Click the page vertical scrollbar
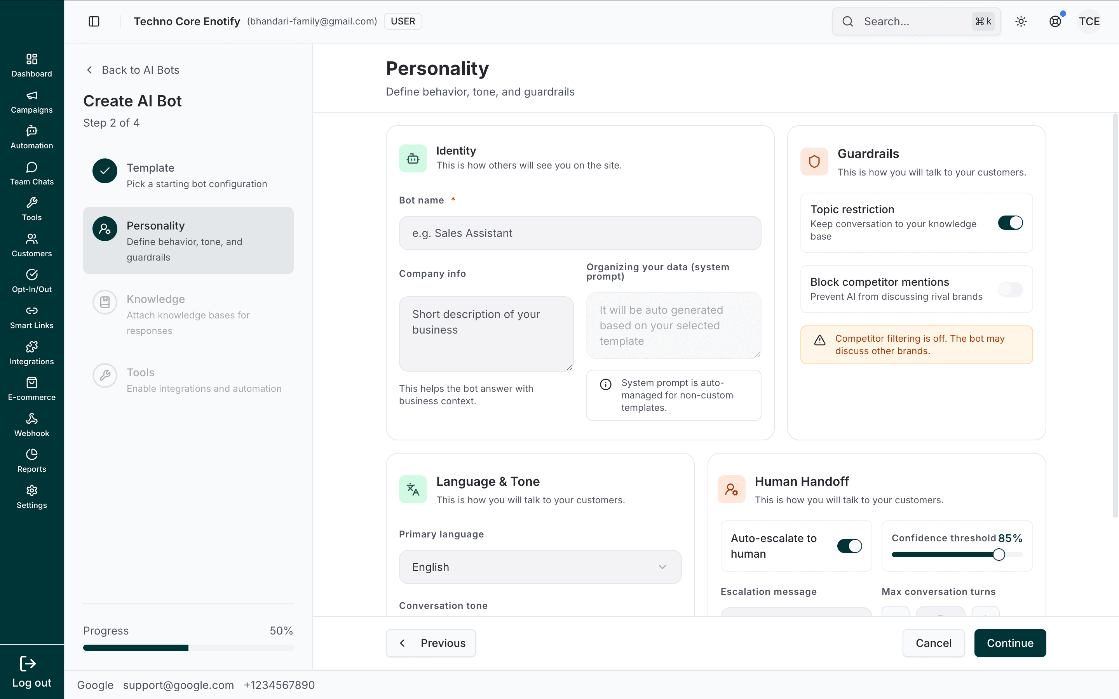Screen dimensions: 1119x699 [1115, 315]
